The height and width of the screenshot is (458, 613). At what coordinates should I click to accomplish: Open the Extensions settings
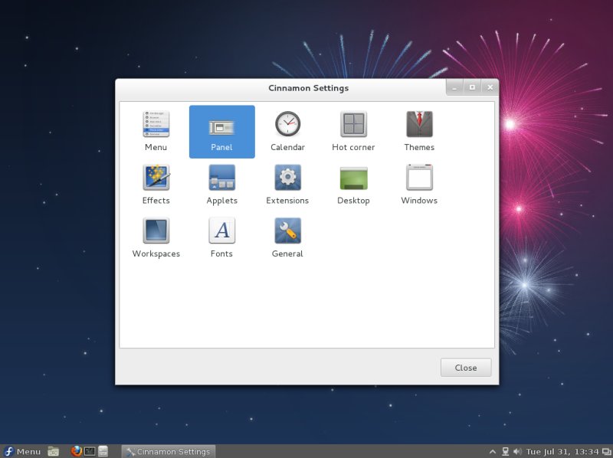(x=288, y=185)
